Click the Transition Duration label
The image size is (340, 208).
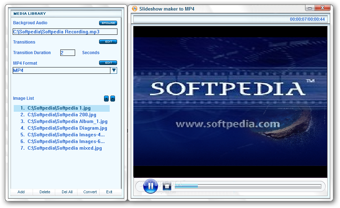pyautogui.click(x=32, y=53)
